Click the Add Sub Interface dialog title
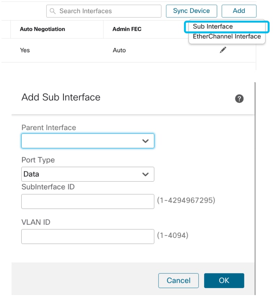Viewport: 275px width, 301px height. [x=61, y=97]
